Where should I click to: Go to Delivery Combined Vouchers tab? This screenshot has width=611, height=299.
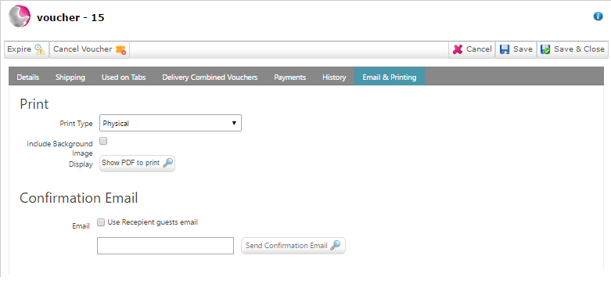[210, 77]
